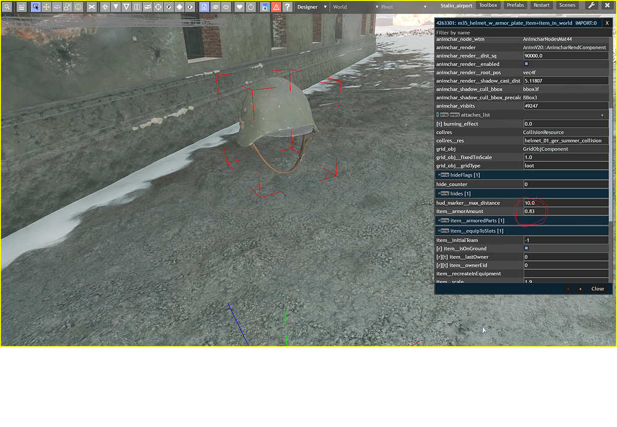This screenshot has width=617, height=427.
Task: Click the blue floppy disk save icon
Action: (x=264, y=7)
